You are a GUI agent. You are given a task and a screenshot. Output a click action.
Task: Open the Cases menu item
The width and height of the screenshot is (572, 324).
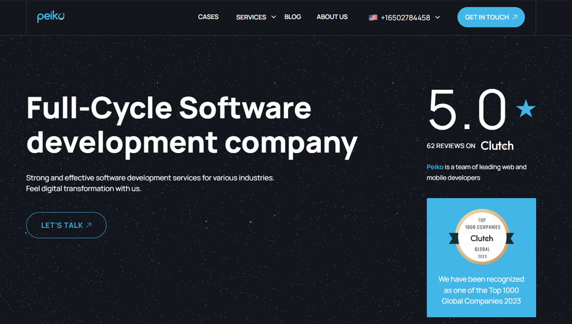(208, 17)
